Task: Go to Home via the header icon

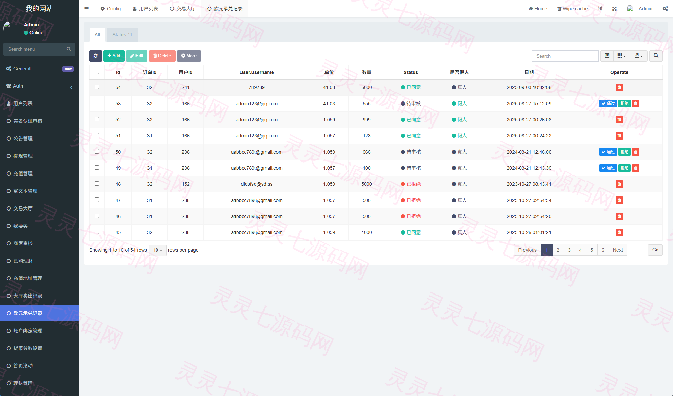Action: (x=538, y=9)
